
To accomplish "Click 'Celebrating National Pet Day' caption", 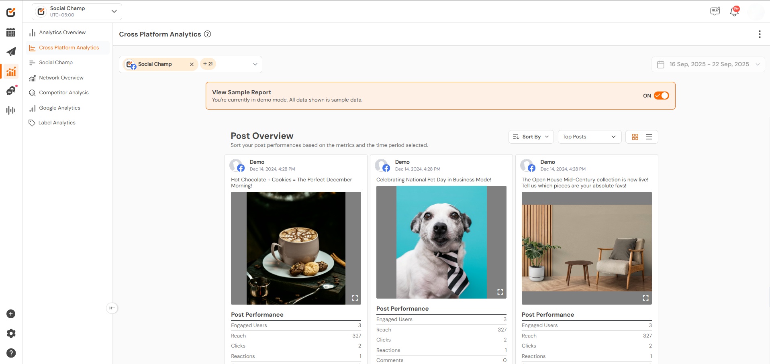I will 434,180.
